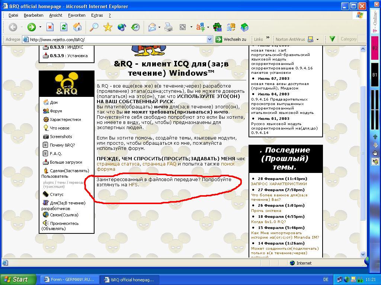This screenshot has height=285, width=381.
Task: Click the page scrollbar down arrow
Action: coord(363,254)
